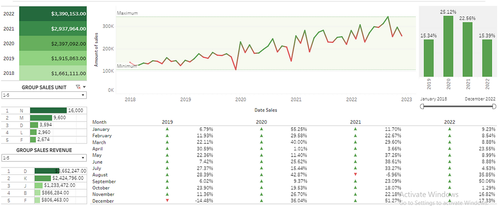
Task: Click bar for unit N with 16,000
Action: click(x=48, y=110)
